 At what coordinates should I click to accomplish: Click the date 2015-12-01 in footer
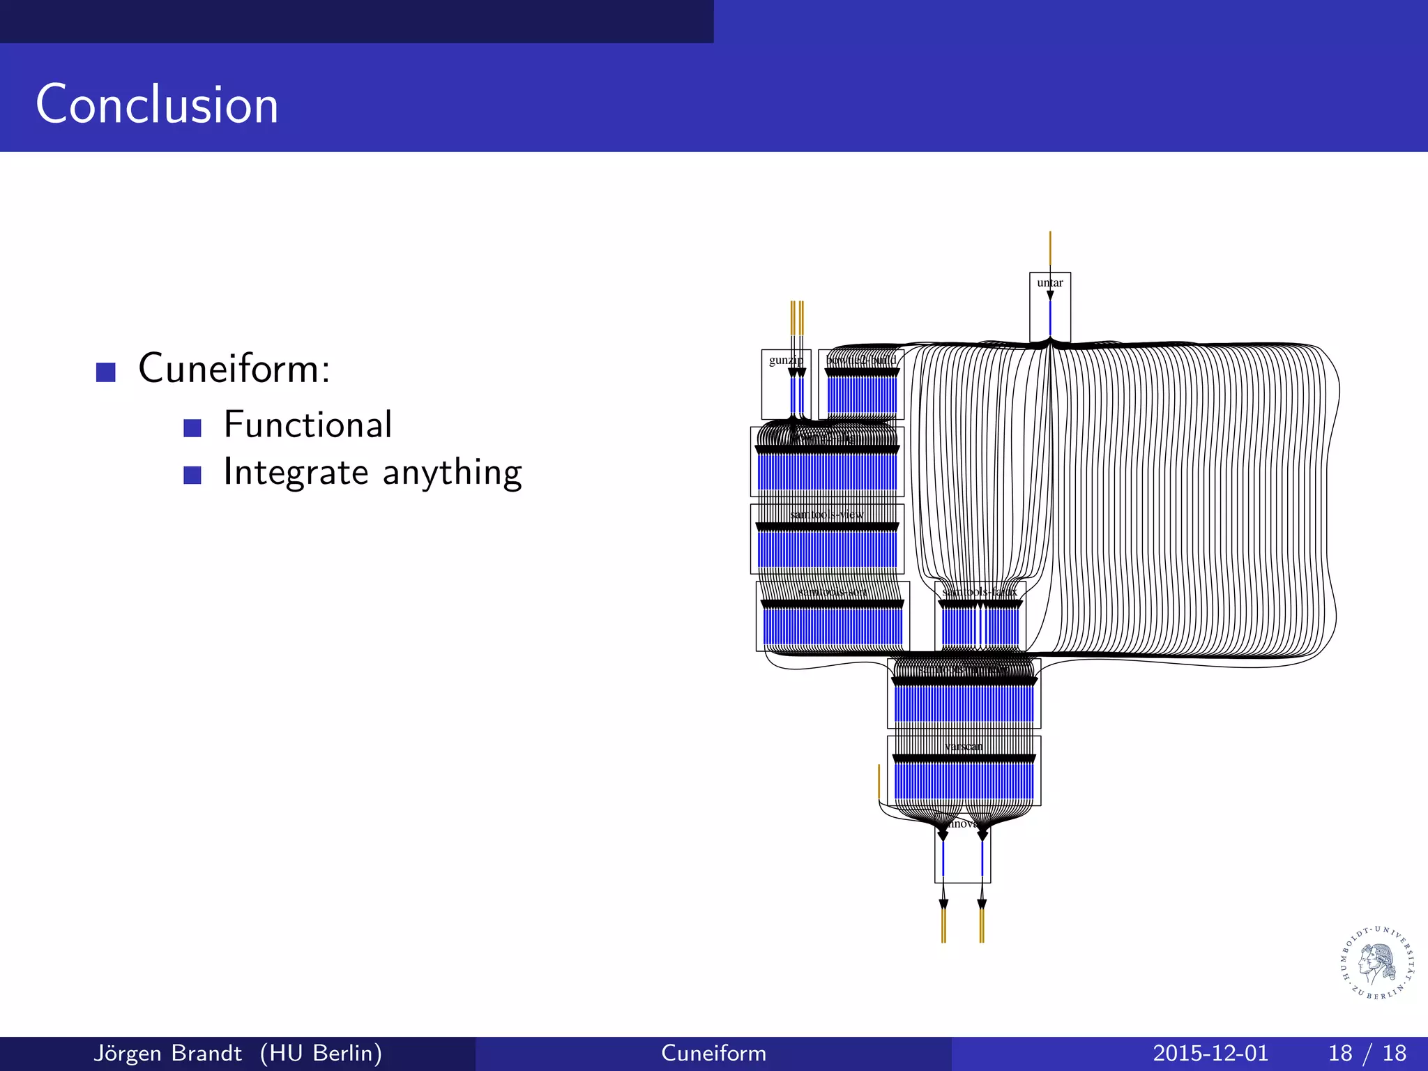point(1210,1053)
